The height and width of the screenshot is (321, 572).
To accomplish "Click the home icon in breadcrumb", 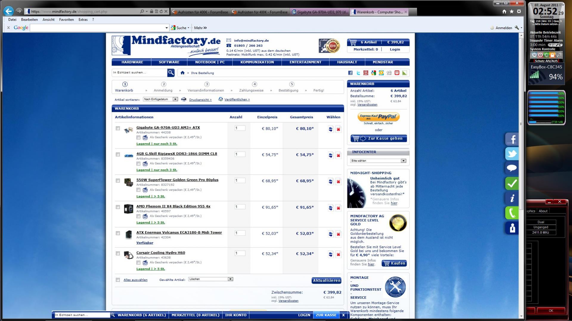I will point(182,73).
